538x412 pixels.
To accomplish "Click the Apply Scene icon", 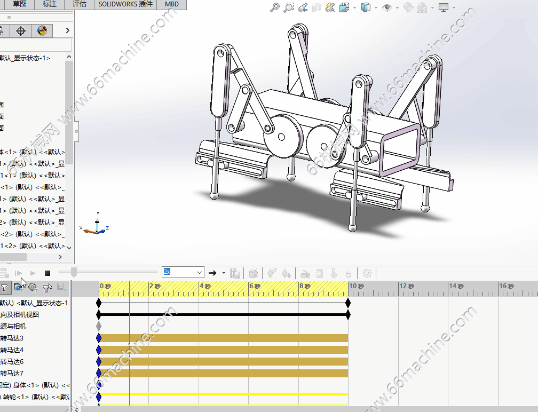I will [422, 7].
